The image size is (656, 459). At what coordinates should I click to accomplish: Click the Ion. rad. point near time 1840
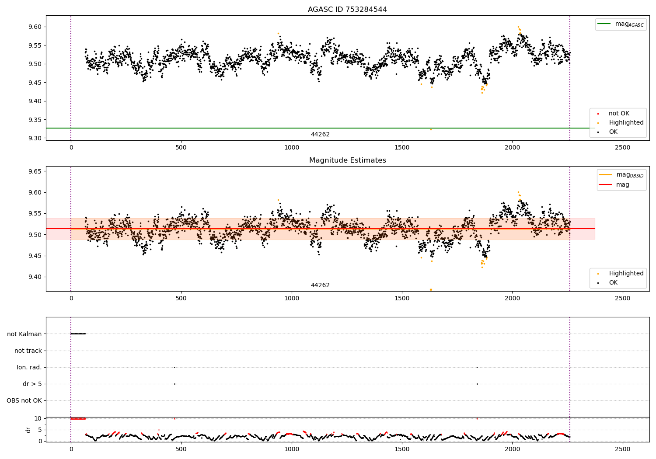[x=477, y=367]
